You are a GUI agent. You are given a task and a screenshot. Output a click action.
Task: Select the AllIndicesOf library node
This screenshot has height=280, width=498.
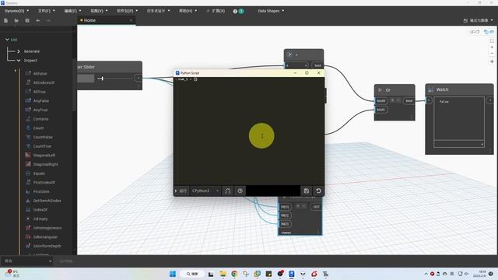[x=44, y=82]
